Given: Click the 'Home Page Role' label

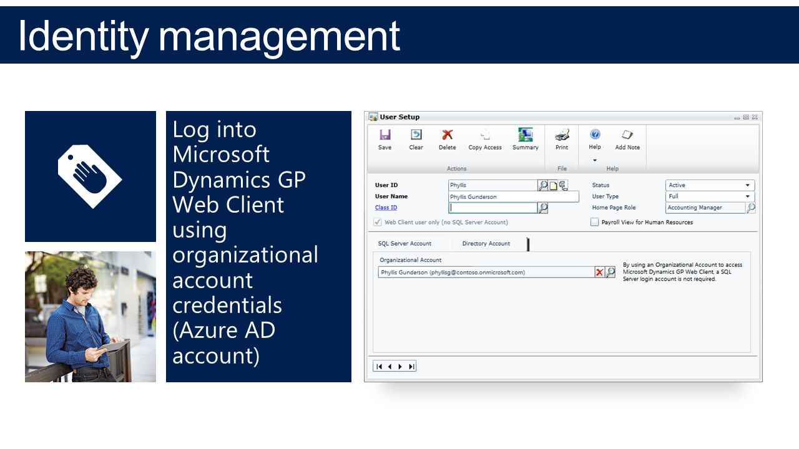Looking at the screenshot, I should (x=614, y=208).
